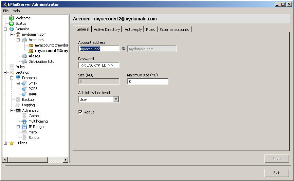Open the File menu

pyautogui.click(x=6, y=11)
